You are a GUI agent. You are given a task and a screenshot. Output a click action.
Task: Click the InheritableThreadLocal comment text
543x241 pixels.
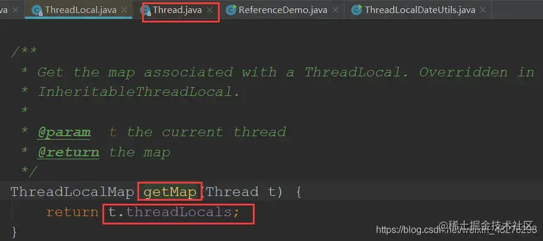coord(139,92)
